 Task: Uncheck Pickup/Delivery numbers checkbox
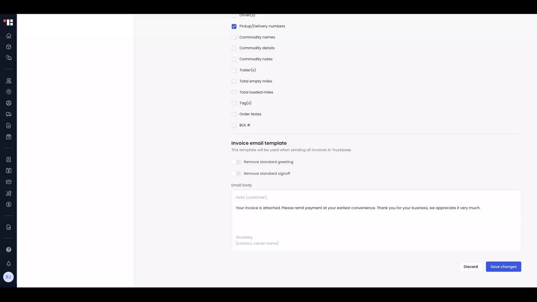(x=234, y=26)
